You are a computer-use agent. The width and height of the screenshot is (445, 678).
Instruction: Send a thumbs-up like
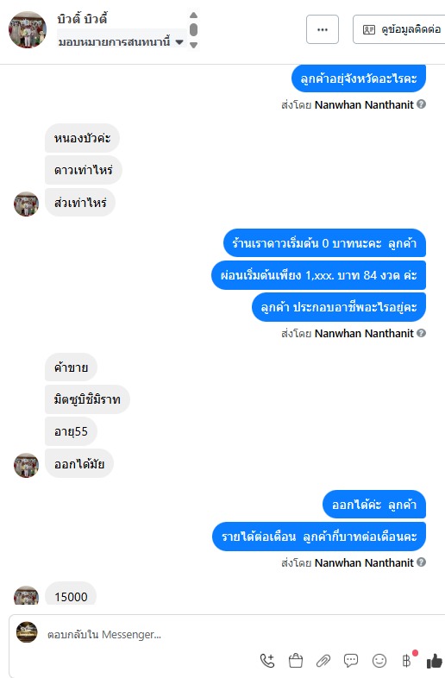coord(435,661)
